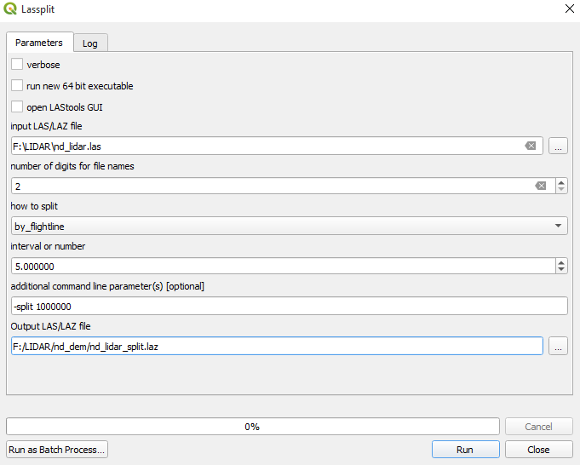The width and height of the screenshot is (580, 465).
Task: Open the how to split dropdown
Action: pyautogui.click(x=290, y=226)
